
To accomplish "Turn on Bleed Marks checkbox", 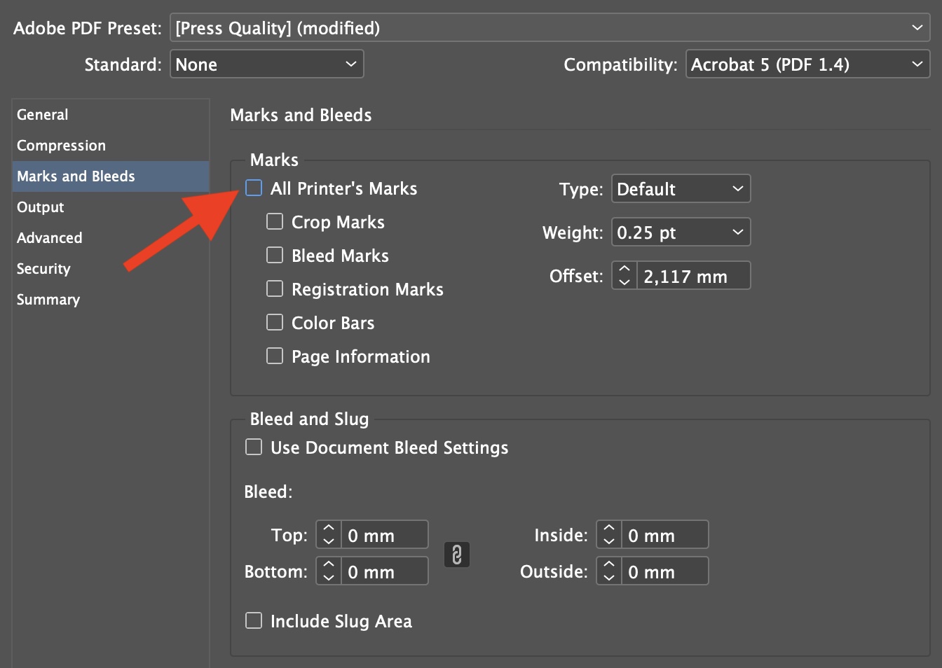I will (x=275, y=256).
